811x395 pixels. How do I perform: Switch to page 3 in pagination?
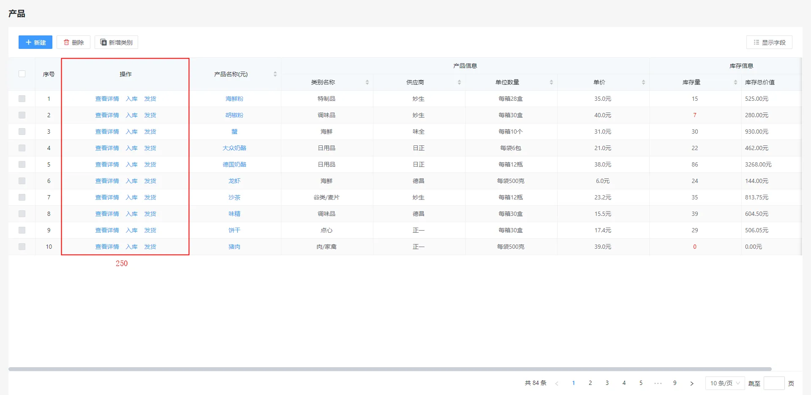click(x=607, y=383)
